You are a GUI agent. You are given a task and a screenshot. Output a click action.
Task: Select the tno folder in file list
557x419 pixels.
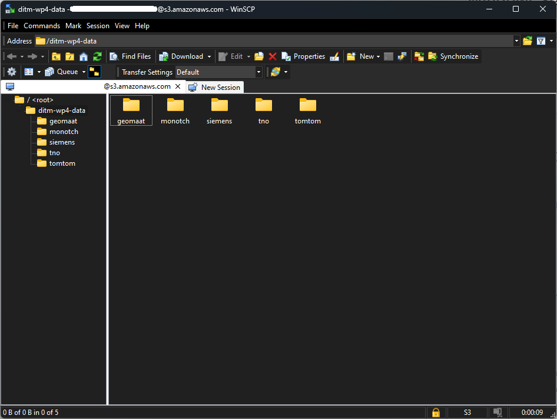[264, 110]
